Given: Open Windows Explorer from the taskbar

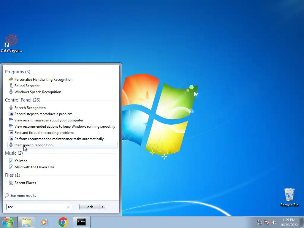Looking at the screenshot, I should coord(26,222).
